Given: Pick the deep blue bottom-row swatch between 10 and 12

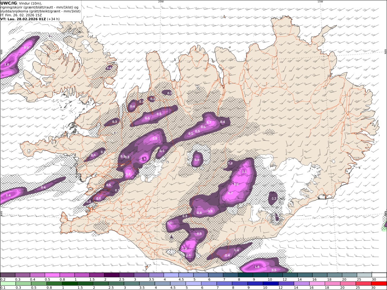Looking at the screenshot, I should 270,284.
